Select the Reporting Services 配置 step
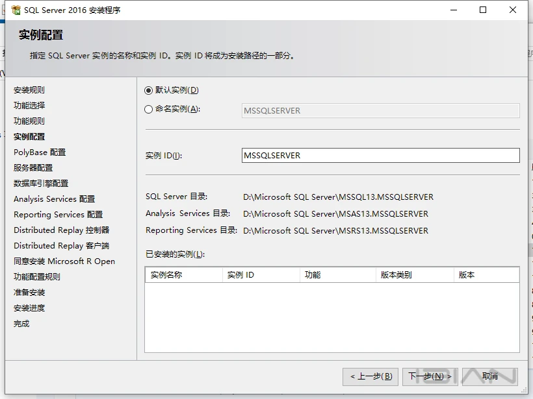 coord(58,215)
